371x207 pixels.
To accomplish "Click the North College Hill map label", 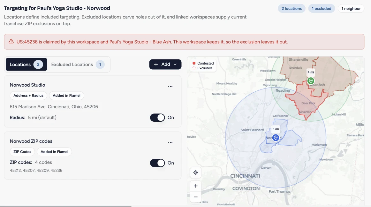I will pos(224,94).
